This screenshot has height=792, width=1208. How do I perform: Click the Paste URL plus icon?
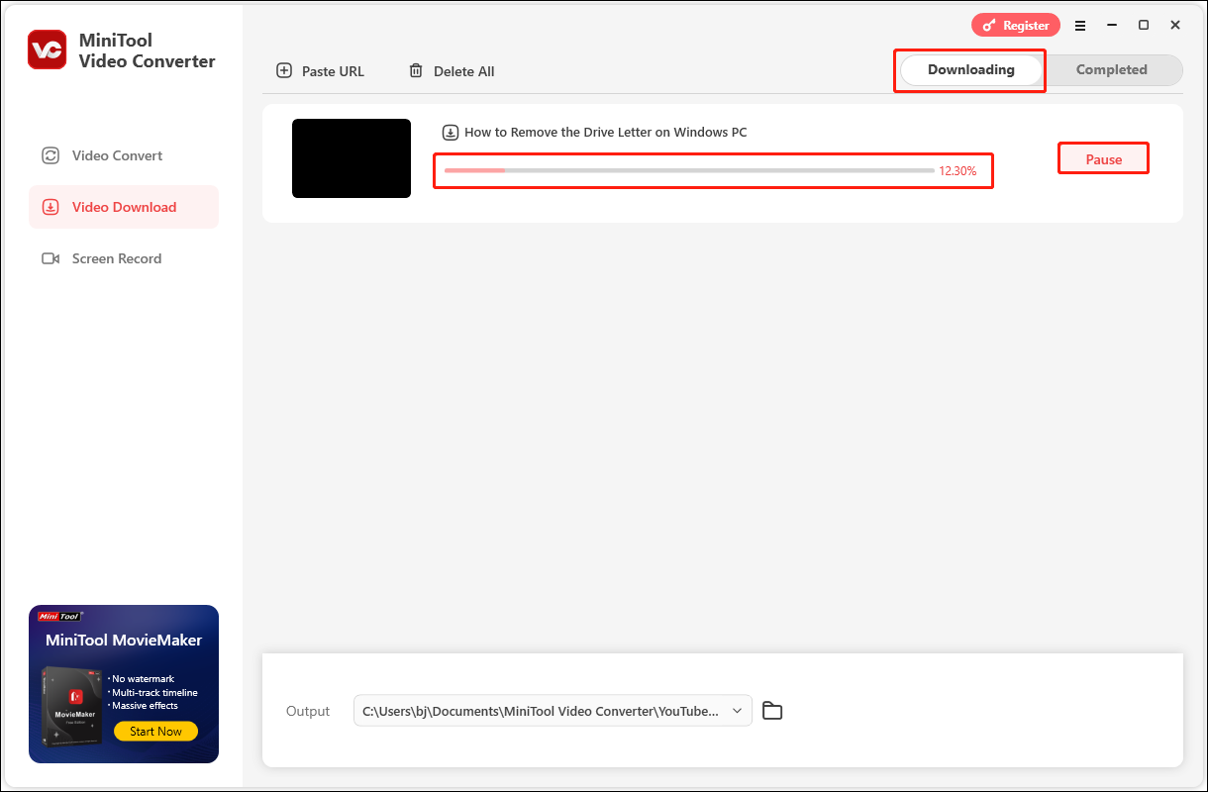(x=284, y=70)
